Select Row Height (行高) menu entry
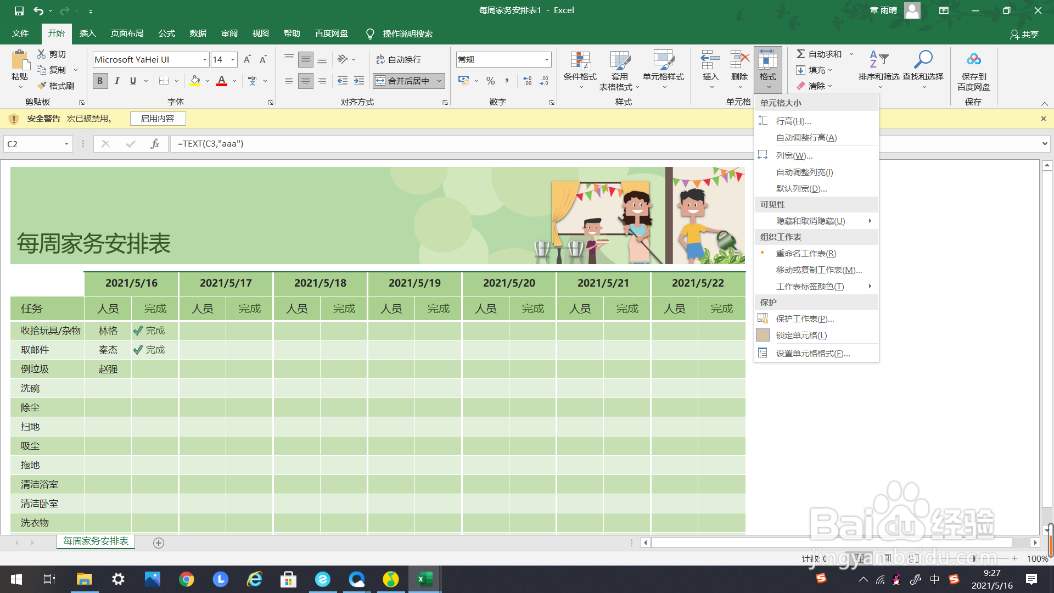The height and width of the screenshot is (593, 1054). click(x=793, y=121)
